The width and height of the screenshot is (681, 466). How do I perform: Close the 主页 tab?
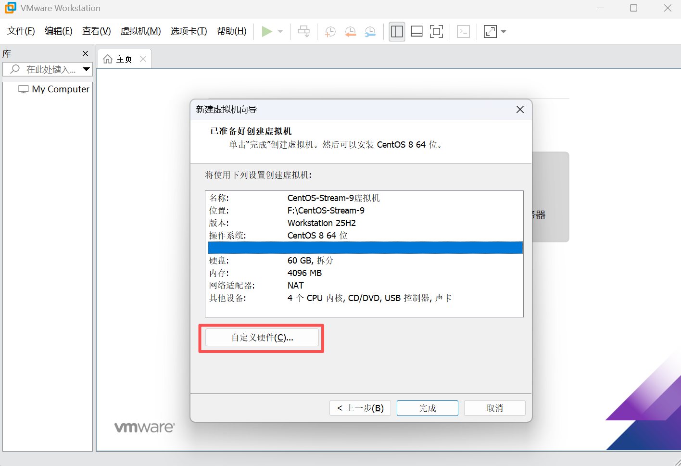(143, 59)
